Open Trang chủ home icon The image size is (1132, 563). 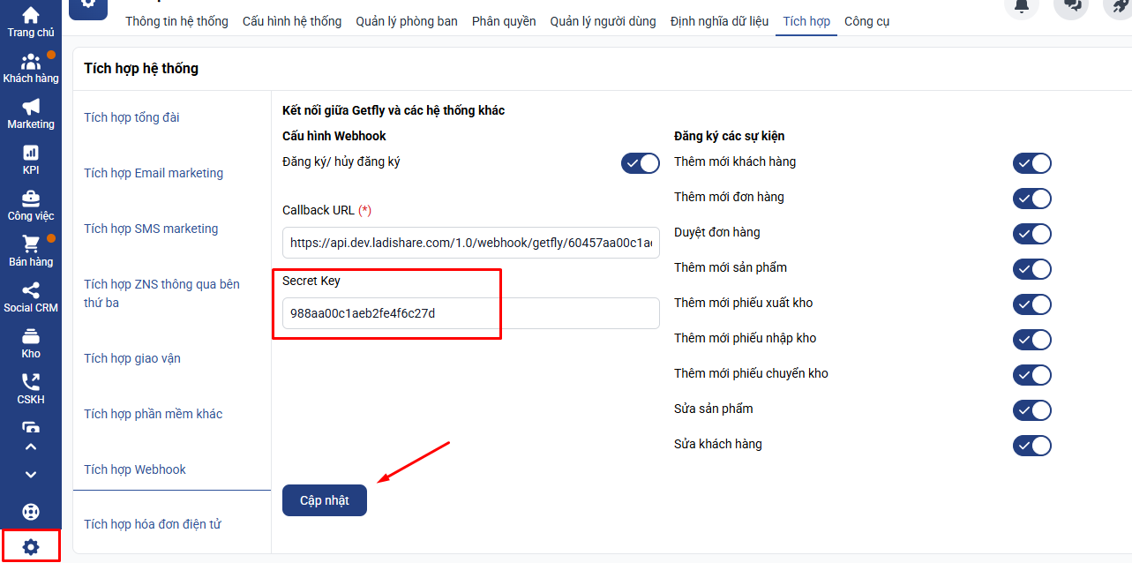click(31, 21)
